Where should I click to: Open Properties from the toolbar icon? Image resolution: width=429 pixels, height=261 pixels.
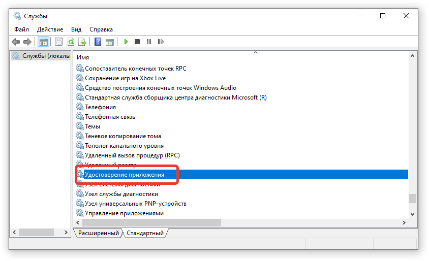(x=59, y=42)
